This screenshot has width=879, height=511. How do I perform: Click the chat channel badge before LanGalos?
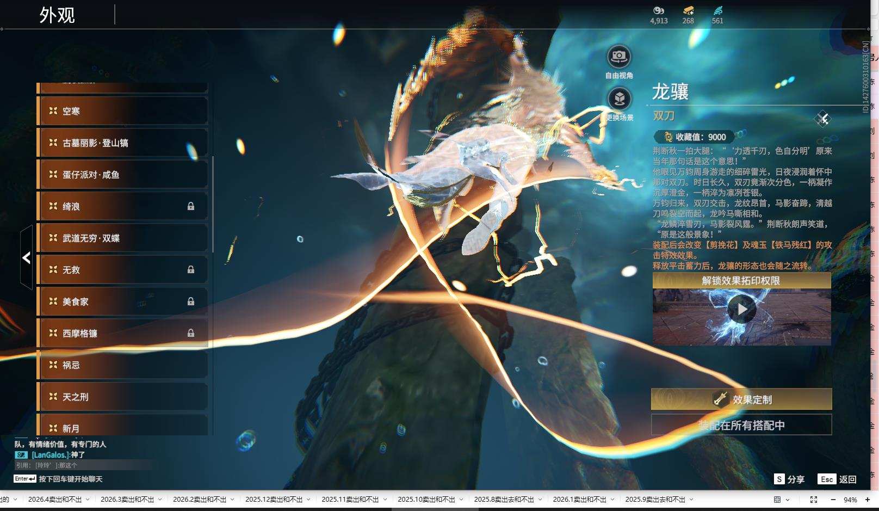pos(21,455)
